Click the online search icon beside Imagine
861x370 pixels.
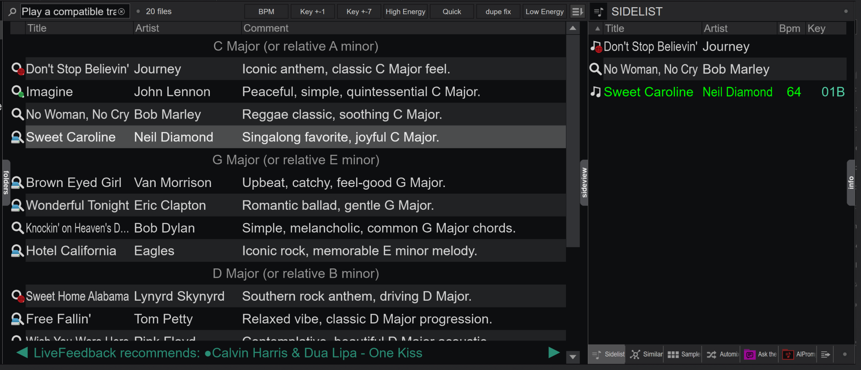[17, 92]
